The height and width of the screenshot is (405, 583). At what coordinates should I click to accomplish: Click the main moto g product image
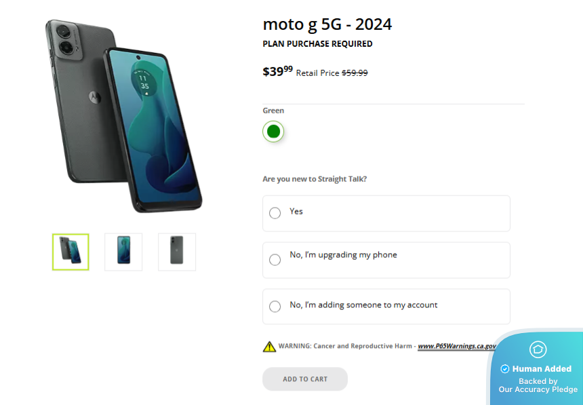pyautogui.click(x=124, y=116)
